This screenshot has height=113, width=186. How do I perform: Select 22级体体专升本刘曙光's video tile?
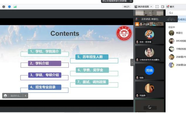coord(150,54)
